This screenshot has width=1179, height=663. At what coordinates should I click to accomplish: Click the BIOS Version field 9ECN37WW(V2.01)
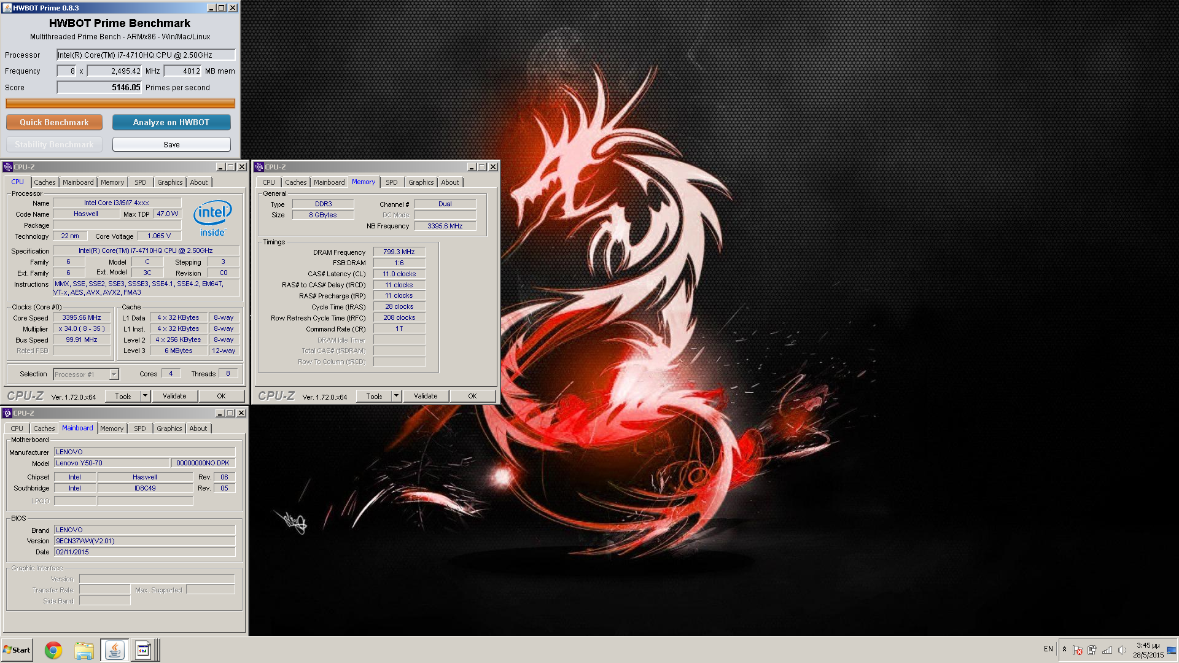pyautogui.click(x=145, y=541)
